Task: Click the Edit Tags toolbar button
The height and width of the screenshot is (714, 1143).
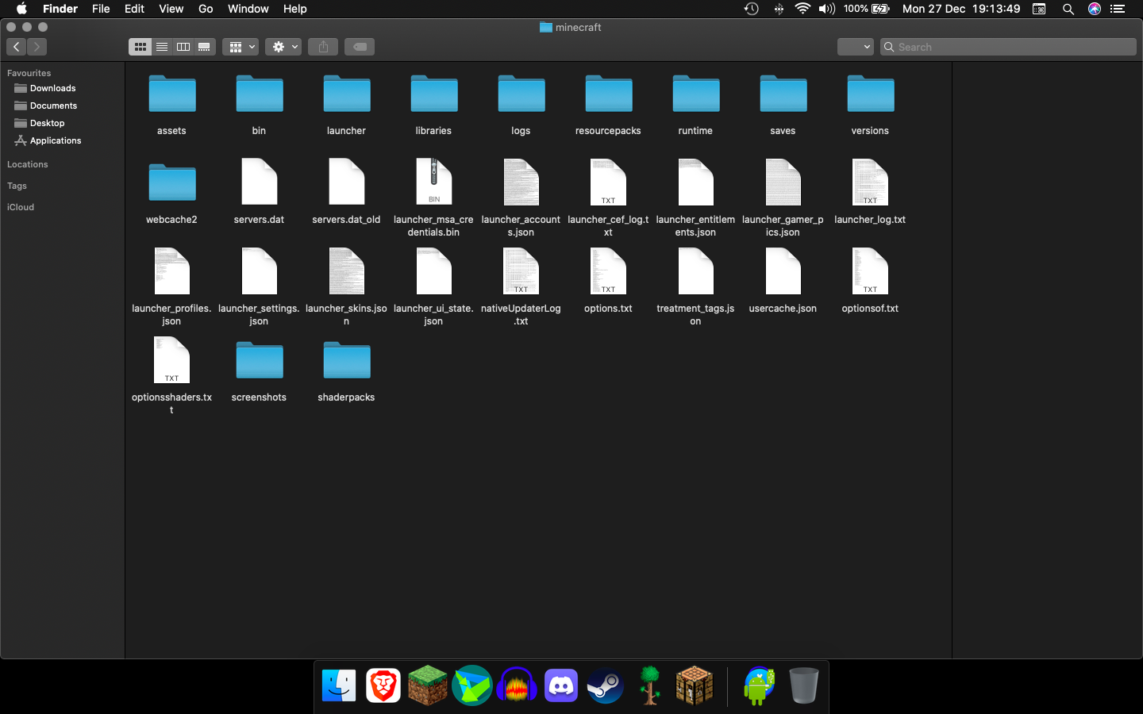Action: point(360,47)
